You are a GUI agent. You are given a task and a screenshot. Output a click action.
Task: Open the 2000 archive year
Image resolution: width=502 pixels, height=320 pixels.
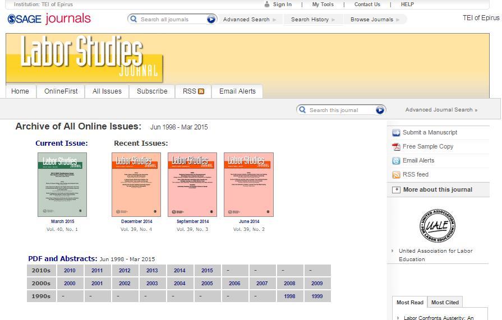point(70,283)
